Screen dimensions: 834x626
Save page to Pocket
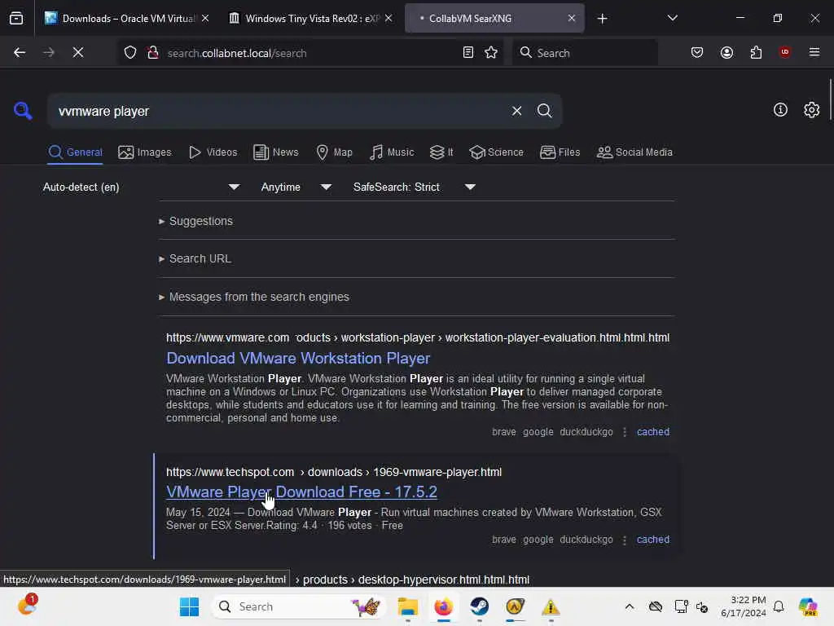(697, 52)
